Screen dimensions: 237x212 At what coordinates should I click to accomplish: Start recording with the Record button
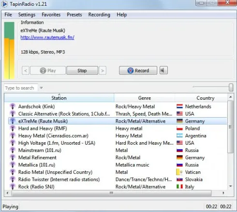[138, 71]
